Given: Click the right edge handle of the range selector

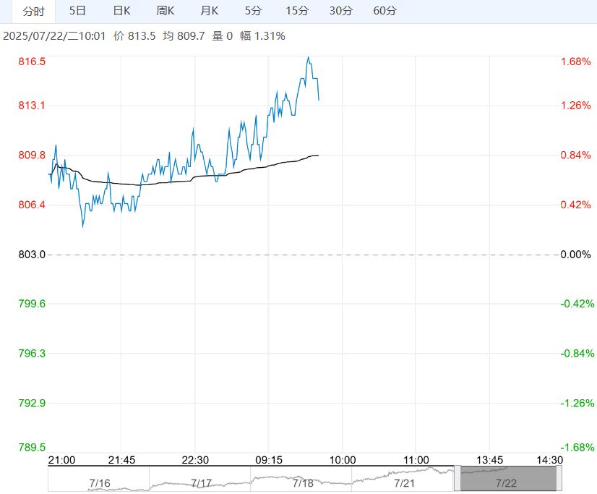Looking at the screenshot, I should tap(559, 479).
